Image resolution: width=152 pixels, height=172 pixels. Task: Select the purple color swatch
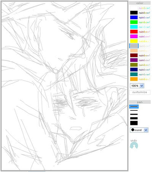coord(134,60)
